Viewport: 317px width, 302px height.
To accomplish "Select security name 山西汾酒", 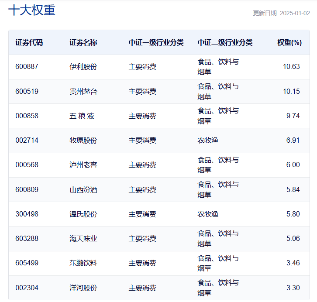I will pos(83,189).
